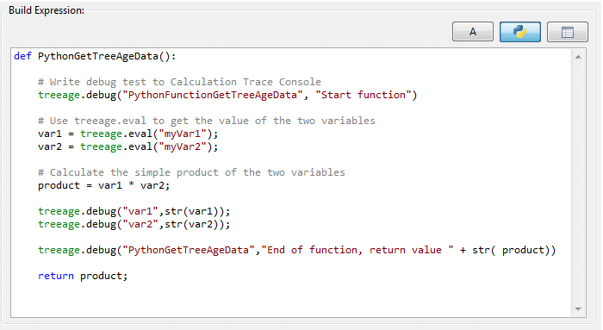The height and width of the screenshot is (330, 603).
Task: Switch to the text mode A button
Action: (473, 32)
